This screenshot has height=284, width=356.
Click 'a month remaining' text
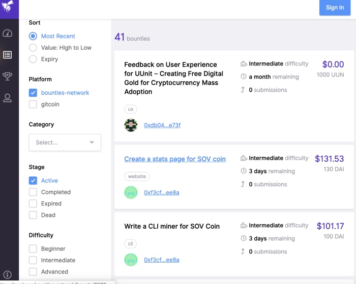[x=274, y=77]
